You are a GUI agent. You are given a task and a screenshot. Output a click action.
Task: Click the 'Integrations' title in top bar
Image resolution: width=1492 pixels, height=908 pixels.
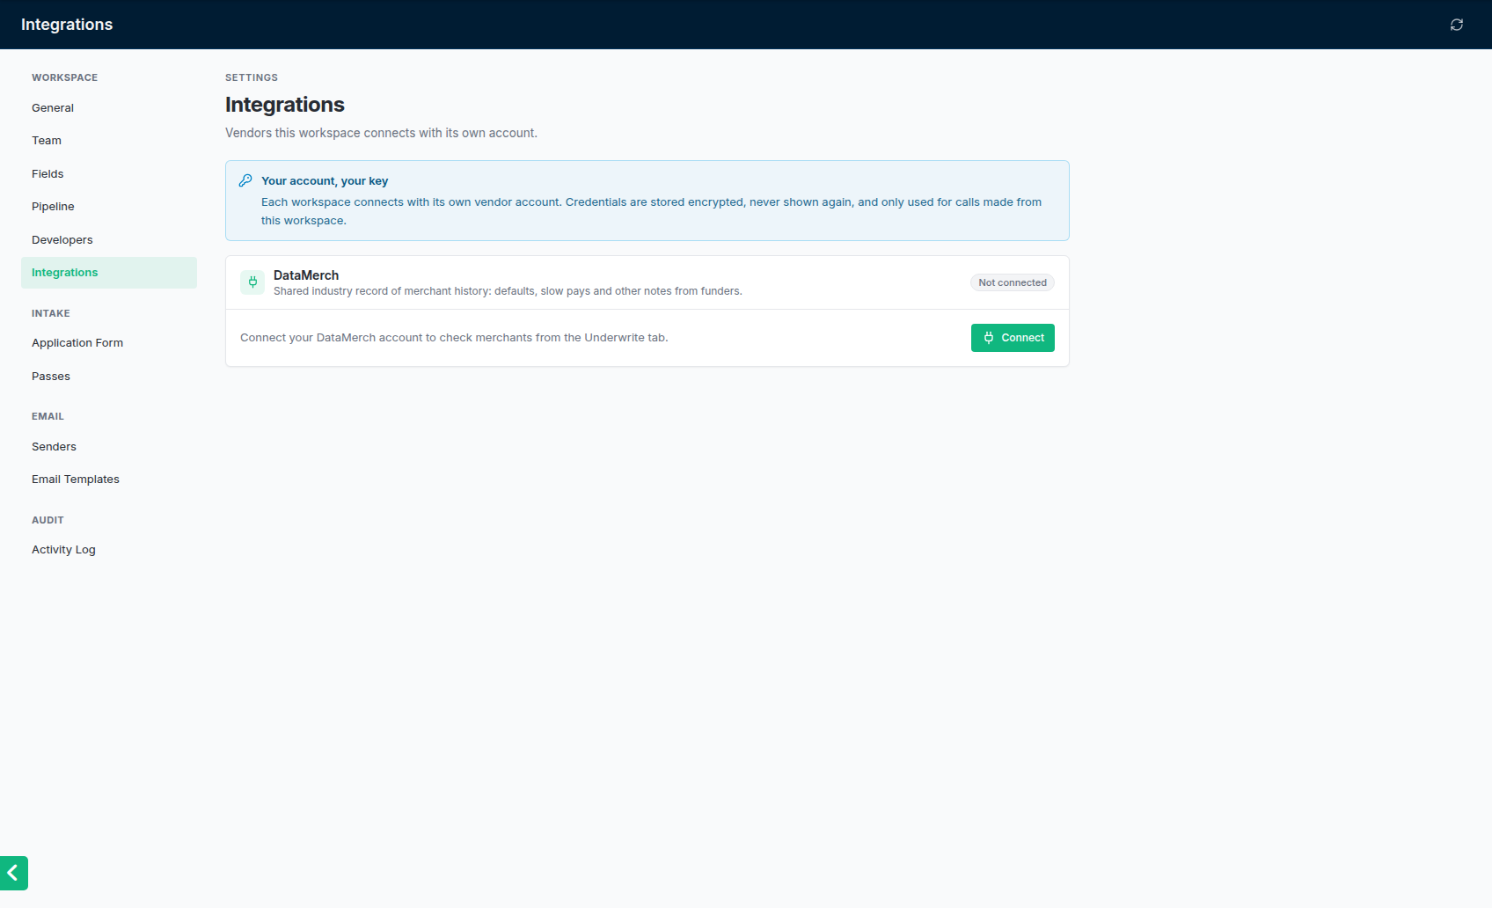pos(67,25)
